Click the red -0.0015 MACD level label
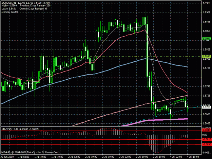 pyautogui.click(x=207, y=139)
